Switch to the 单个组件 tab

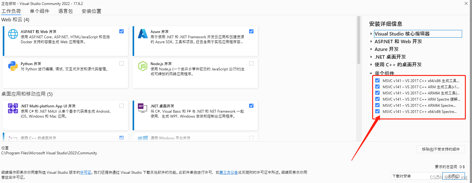coord(39,11)
